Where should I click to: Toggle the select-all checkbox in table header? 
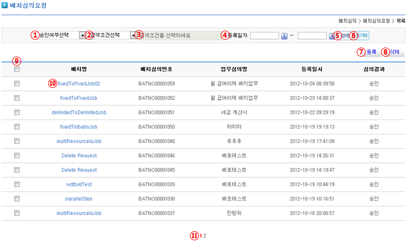pos(17,69)
